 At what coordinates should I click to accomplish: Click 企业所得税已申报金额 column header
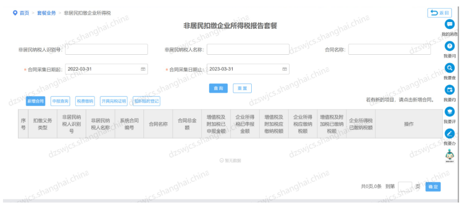(245, 124)
